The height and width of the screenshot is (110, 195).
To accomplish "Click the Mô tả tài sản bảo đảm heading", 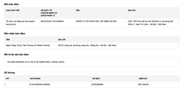I will click(x=16, y=54).
